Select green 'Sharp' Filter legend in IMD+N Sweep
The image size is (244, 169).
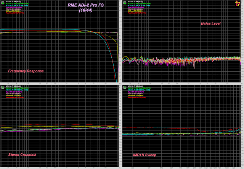tap(139, 88)
